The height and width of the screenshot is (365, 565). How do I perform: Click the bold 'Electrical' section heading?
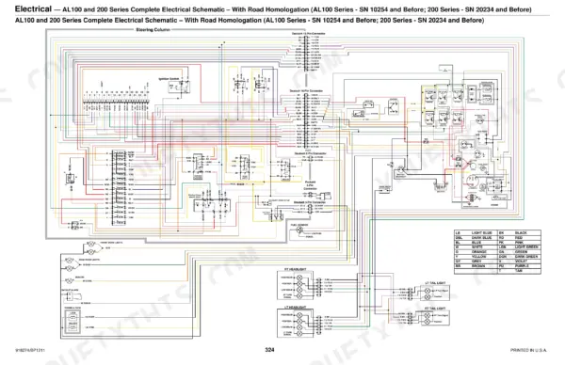(33, 8)
